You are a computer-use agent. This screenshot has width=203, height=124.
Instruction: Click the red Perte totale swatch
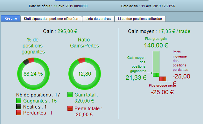click(x=70, y=108)
